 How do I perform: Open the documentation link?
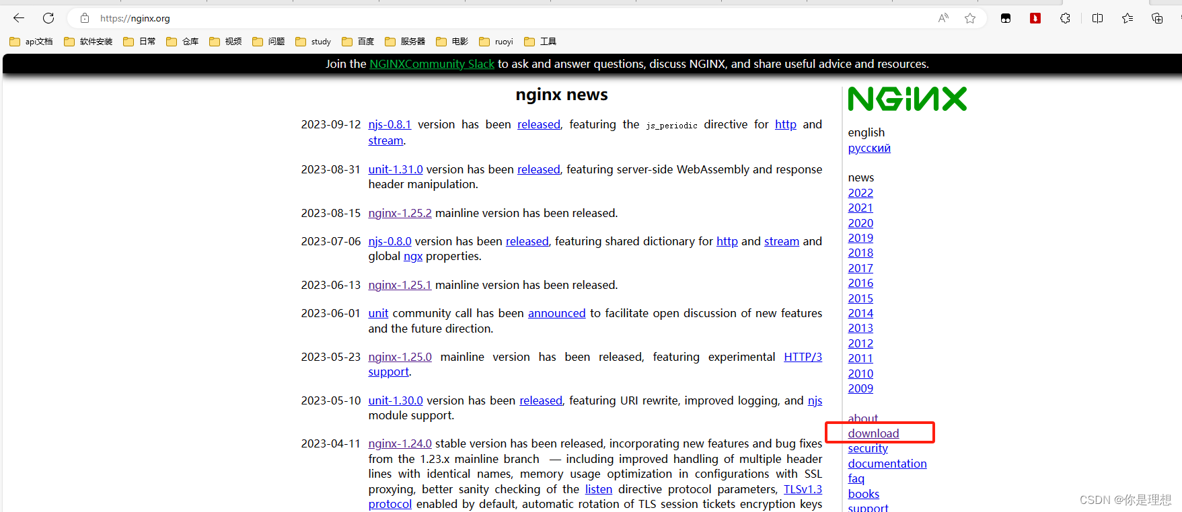887,464
